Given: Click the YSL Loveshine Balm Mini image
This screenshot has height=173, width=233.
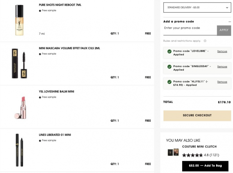Looking at the screenshot, I should (x=19, y=107).
